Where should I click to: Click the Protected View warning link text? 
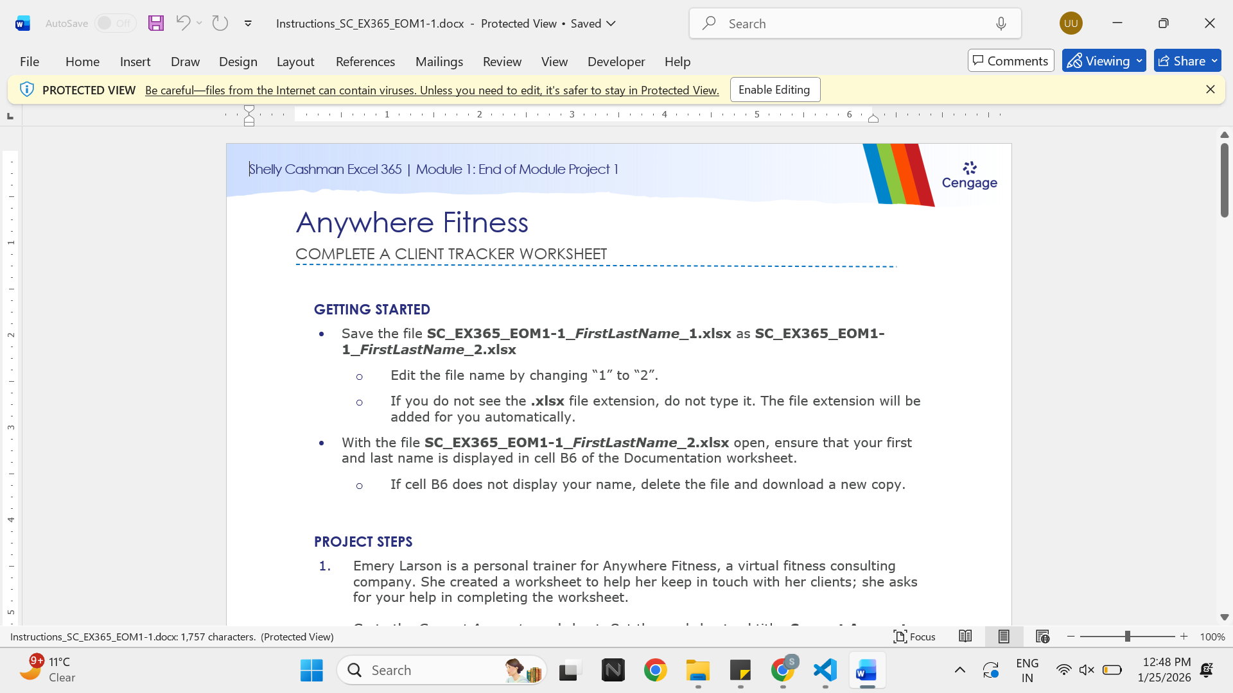pos(432,90)
